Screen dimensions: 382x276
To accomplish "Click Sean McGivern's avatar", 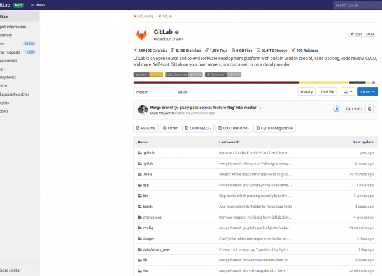I will [x=143, y=110].
